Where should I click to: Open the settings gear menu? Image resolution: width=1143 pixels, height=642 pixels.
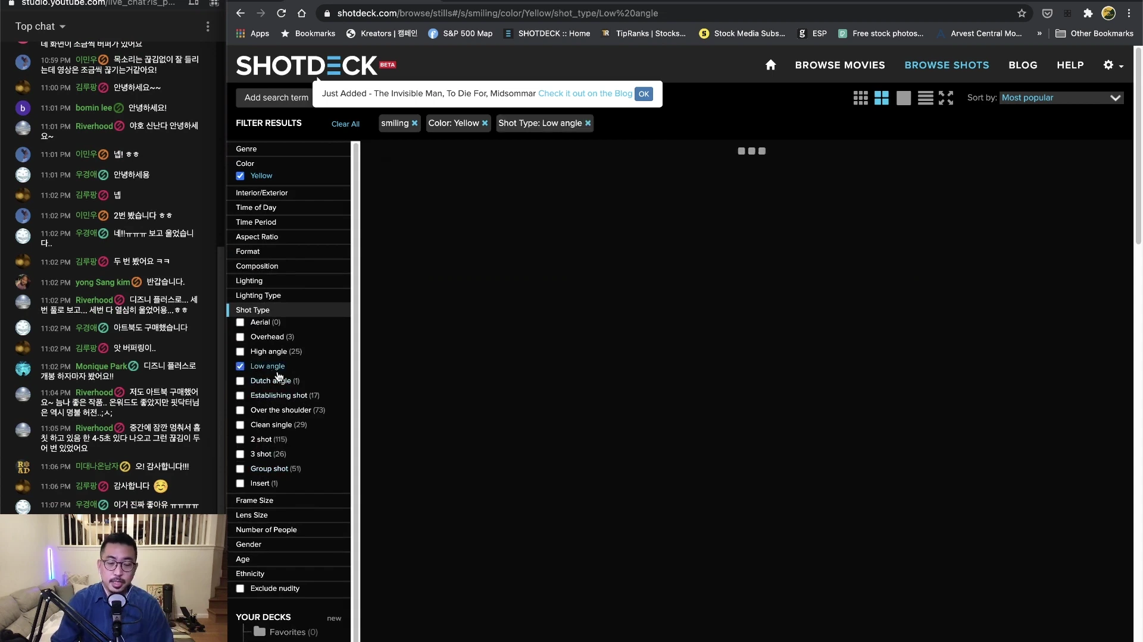pos(1113,65)
